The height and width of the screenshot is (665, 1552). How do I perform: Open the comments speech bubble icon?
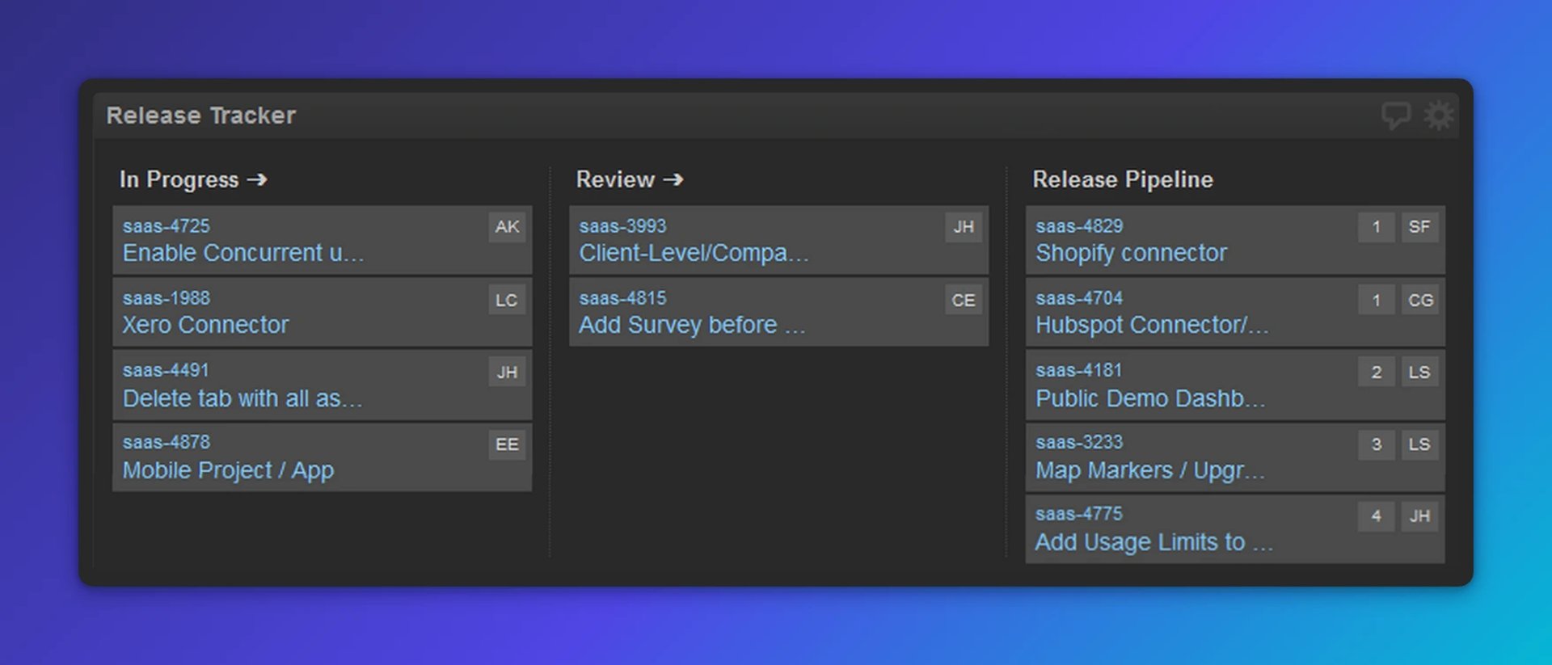click(1396, 116)
